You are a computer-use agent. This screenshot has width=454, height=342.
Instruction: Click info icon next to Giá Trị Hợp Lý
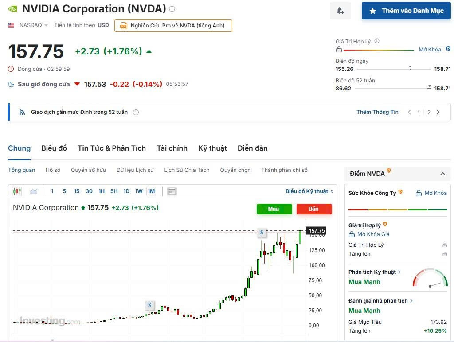(377, 41)
